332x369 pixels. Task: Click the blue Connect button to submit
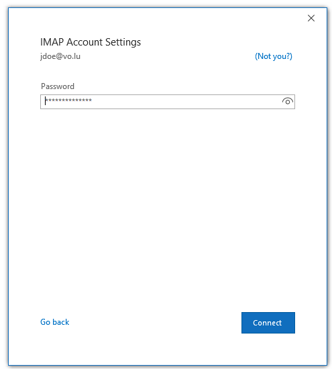click(x=268, y=323)
